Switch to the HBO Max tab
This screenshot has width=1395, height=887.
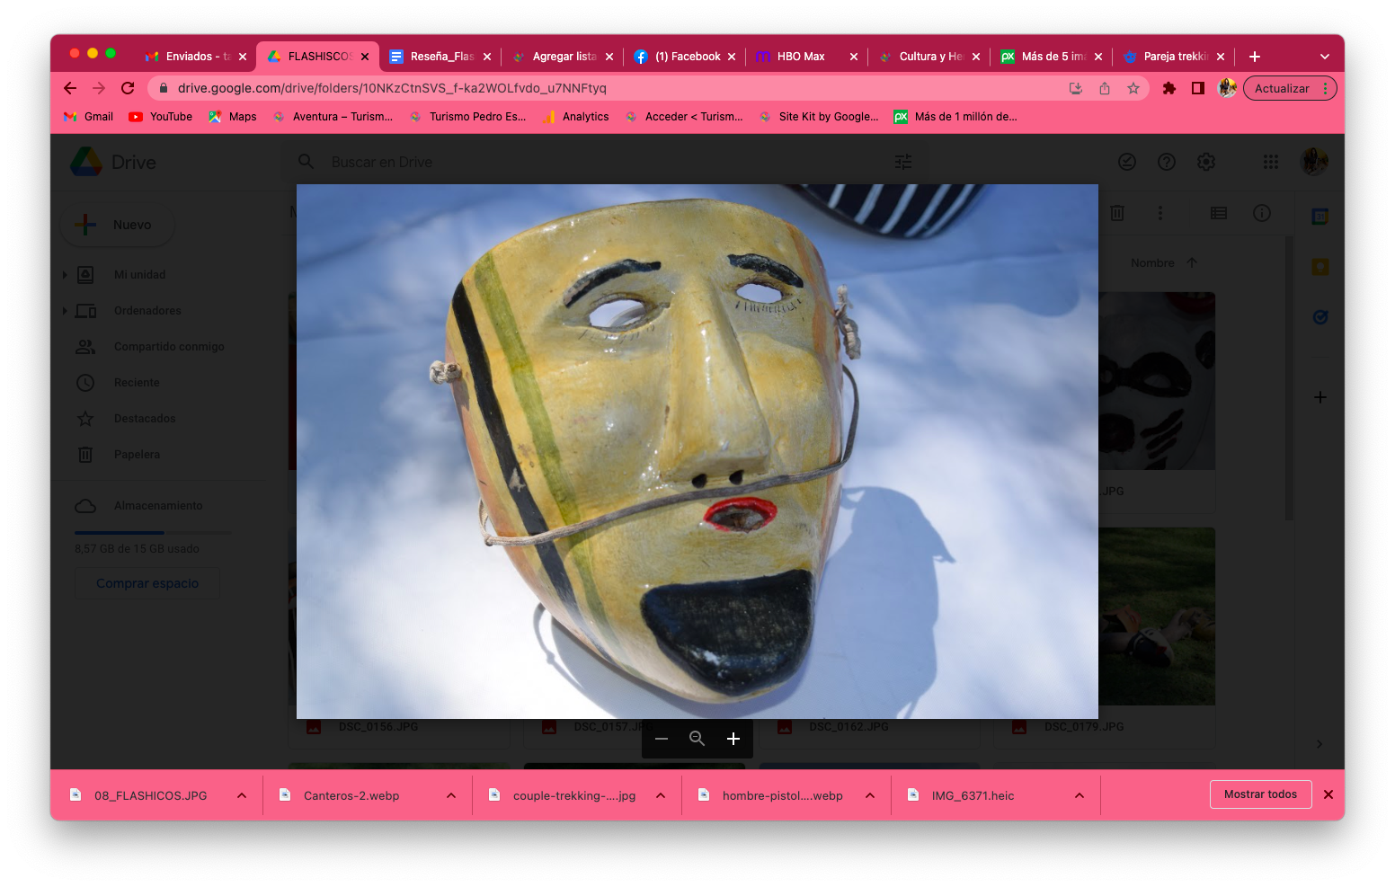[800, 57]
